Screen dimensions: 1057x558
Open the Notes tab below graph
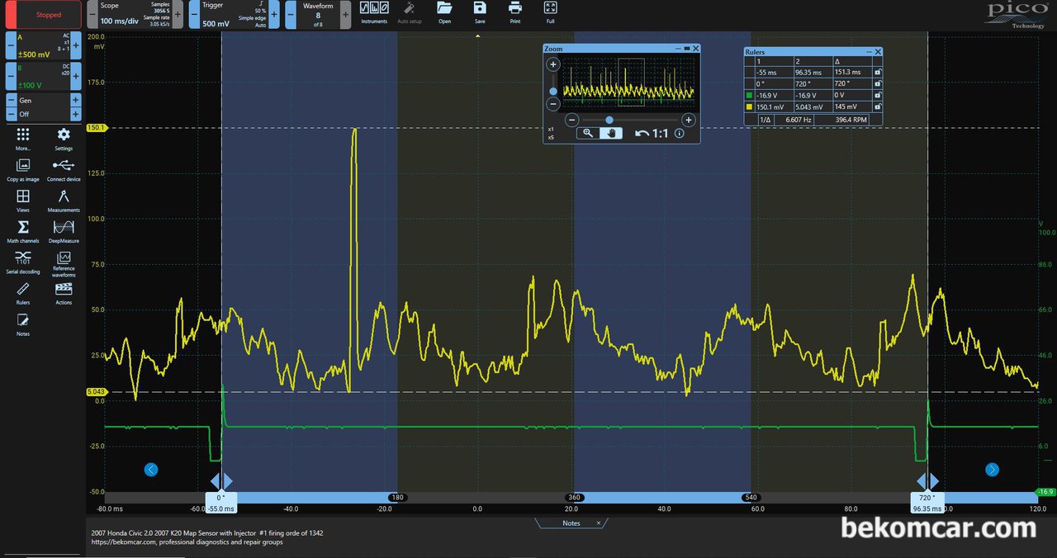pyautogui.click(x=571, y=523)
